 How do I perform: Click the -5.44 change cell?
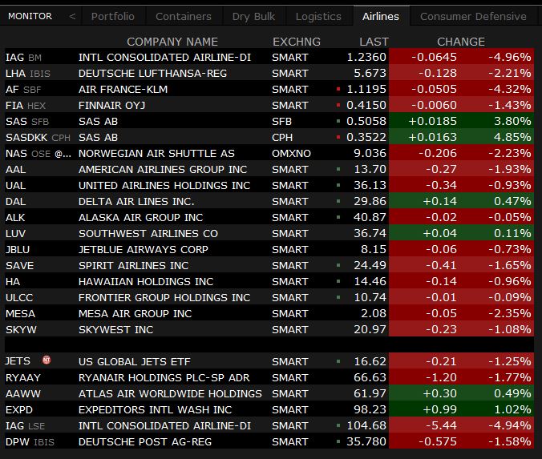[x=442, y=425]
